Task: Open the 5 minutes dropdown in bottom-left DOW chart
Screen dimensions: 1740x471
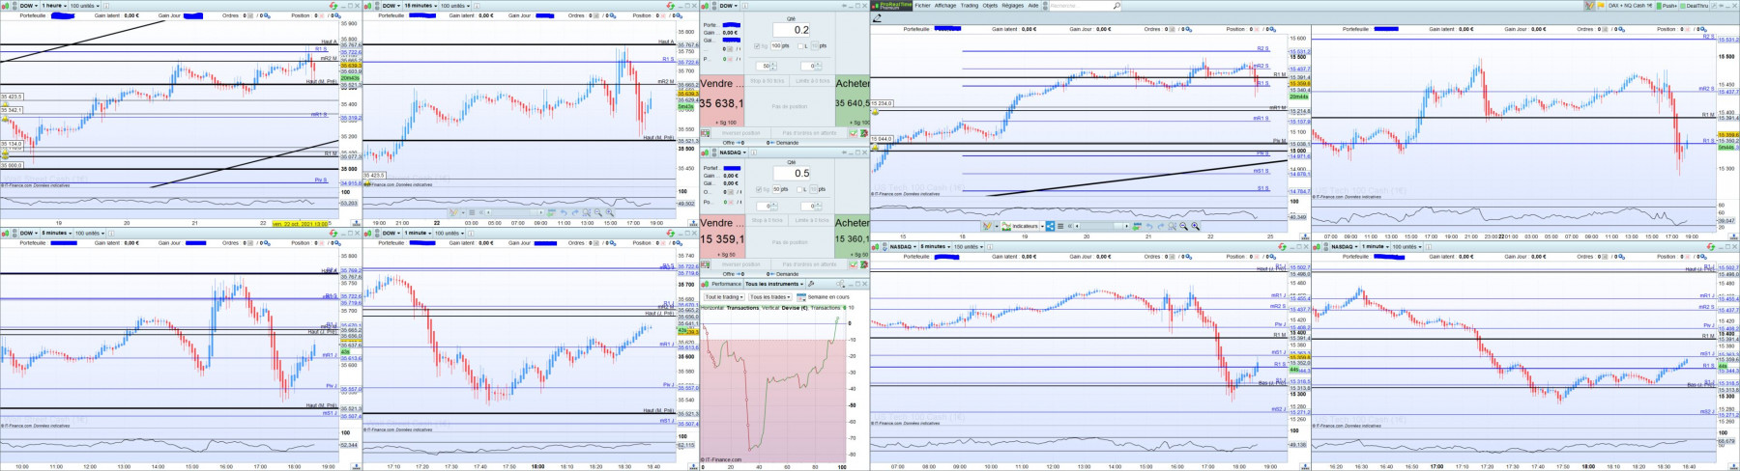Action: 56,233
